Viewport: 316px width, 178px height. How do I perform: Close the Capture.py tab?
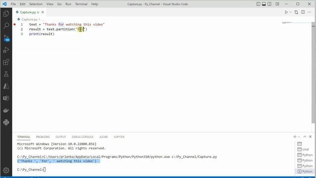(43, 12)
